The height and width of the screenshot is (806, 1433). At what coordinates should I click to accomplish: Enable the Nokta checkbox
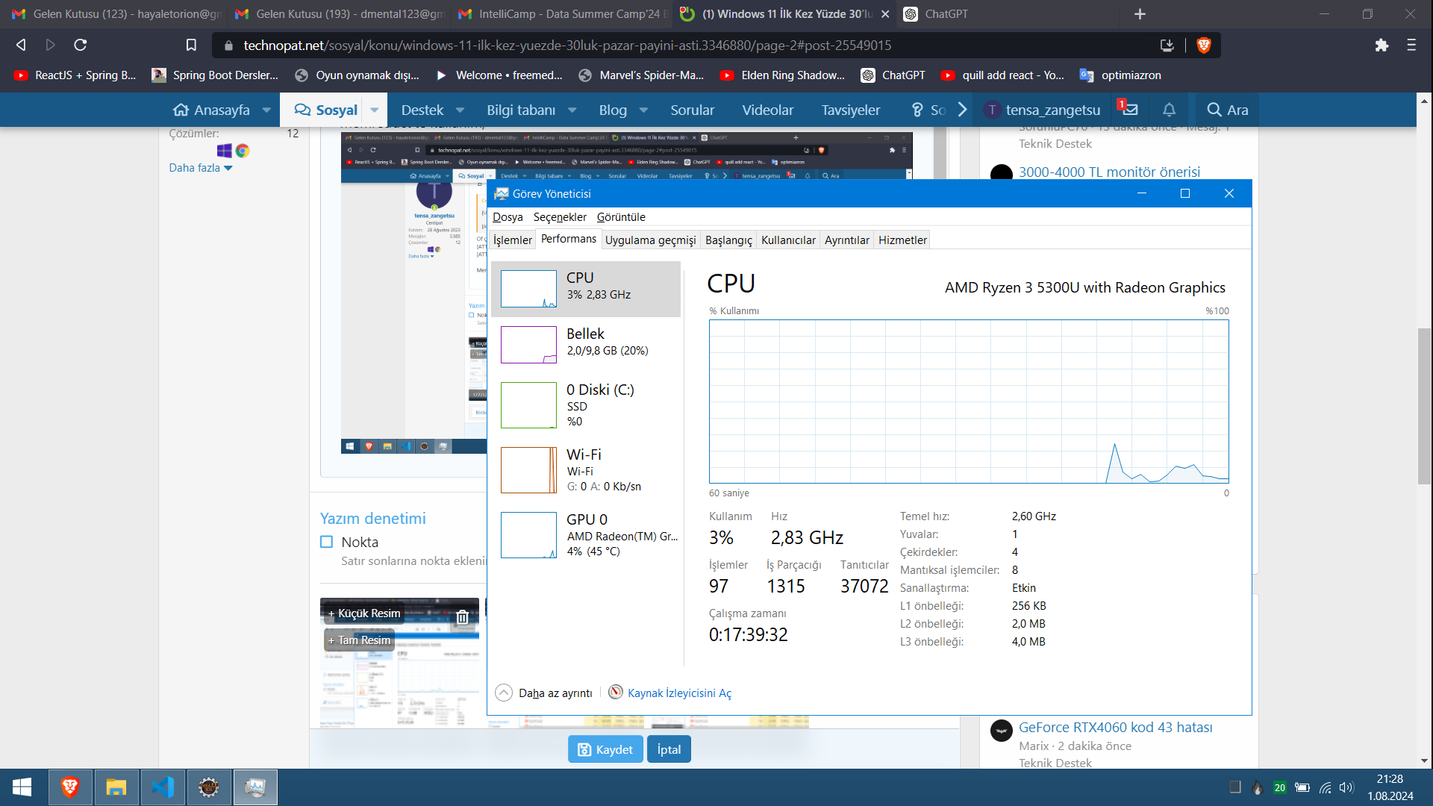click(326, 543)
